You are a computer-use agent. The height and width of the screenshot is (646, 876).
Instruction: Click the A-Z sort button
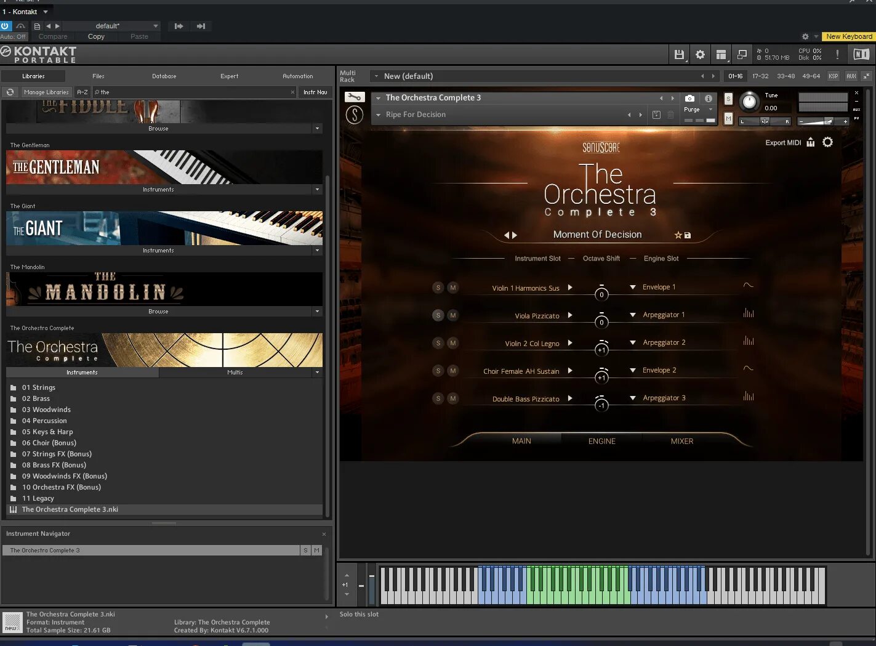click(x=82, y=92)
